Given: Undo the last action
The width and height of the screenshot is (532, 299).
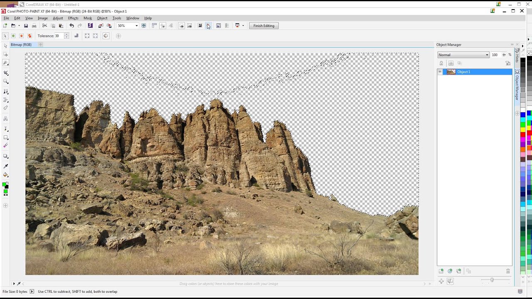Looking at the screenshot, I should tap(71, 26).
